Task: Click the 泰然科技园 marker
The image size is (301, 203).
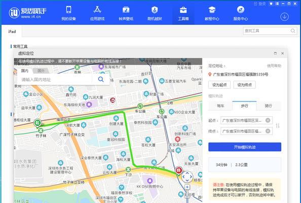Action: pyautogui.click(x=155, y=122)
